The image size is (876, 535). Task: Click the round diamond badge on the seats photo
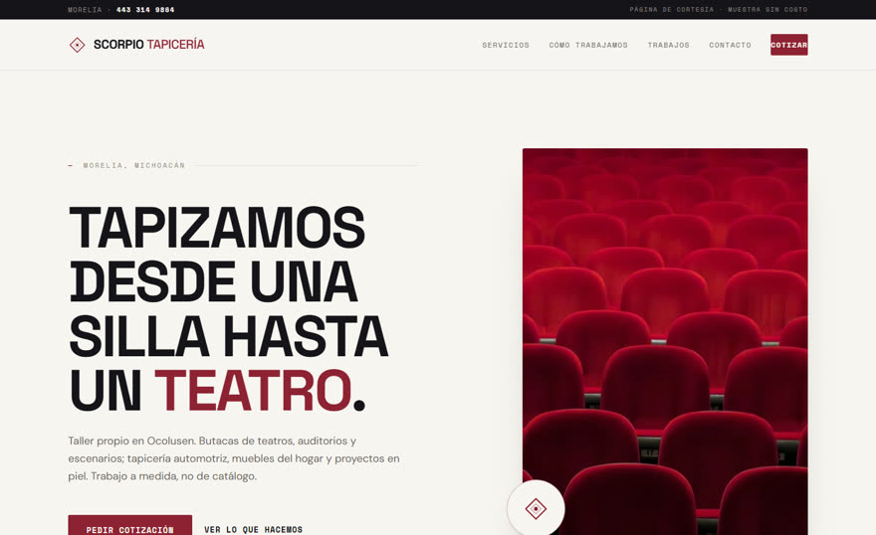point(536,508)
